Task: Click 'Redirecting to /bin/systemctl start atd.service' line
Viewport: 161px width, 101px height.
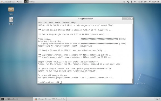Action: pos(65,46)
